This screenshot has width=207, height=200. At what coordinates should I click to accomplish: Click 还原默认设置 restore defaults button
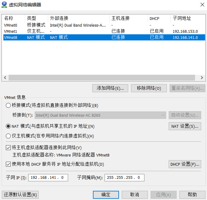point(20,195)
